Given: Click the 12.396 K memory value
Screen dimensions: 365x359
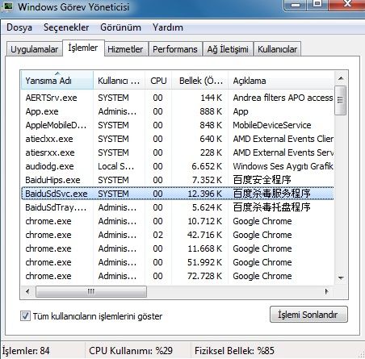Looking at the screenshot, I should tap(205, 194).
